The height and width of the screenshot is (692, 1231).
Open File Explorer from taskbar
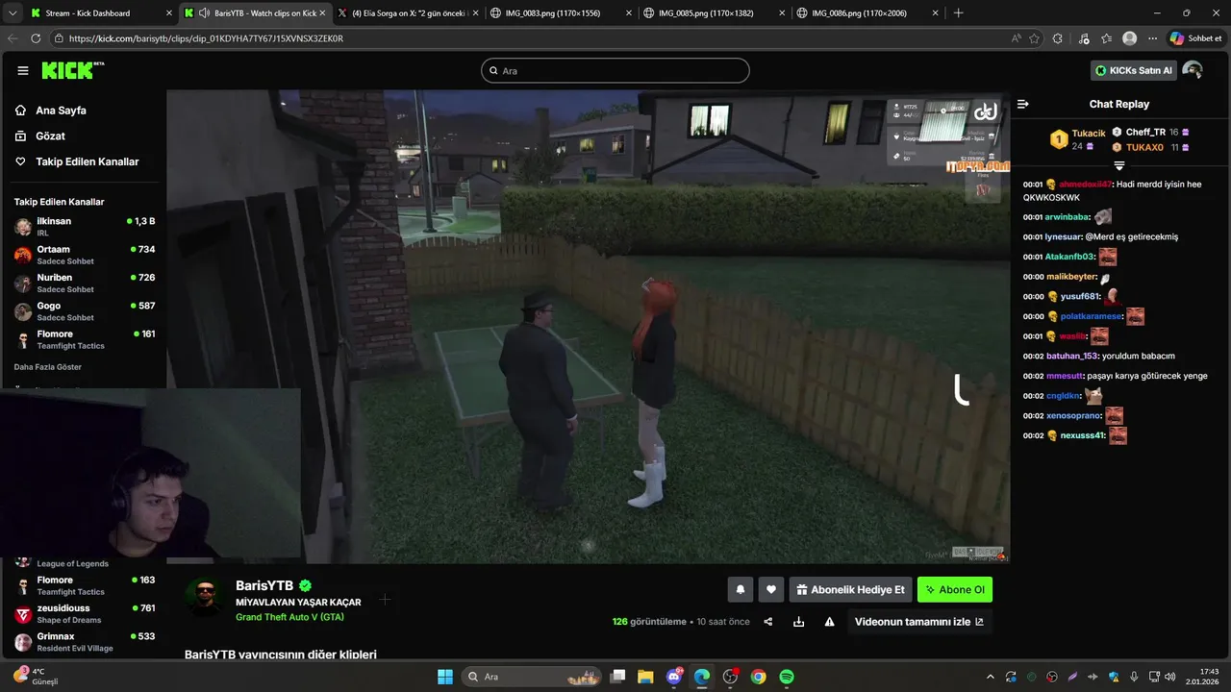(x=645, y=677)
